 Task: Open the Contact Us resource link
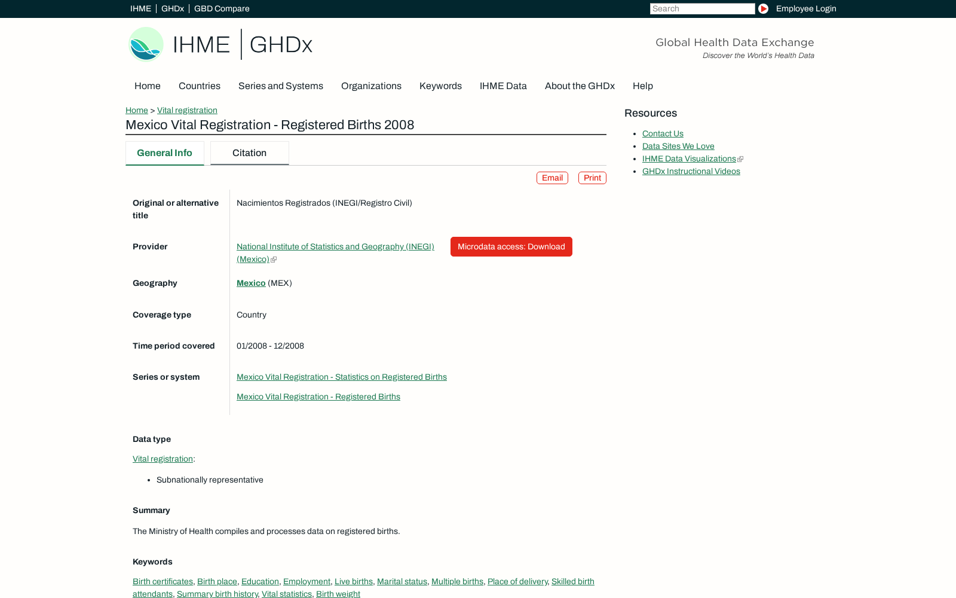click(663, 133)
